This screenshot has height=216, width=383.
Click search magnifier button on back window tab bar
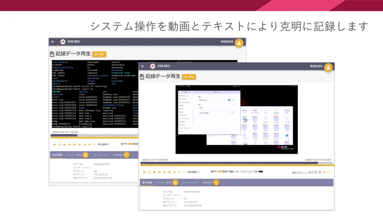coord(126,155)
